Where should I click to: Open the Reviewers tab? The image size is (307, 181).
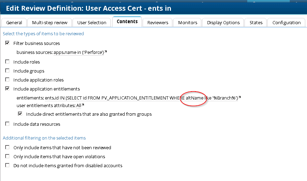pos(158,22)
